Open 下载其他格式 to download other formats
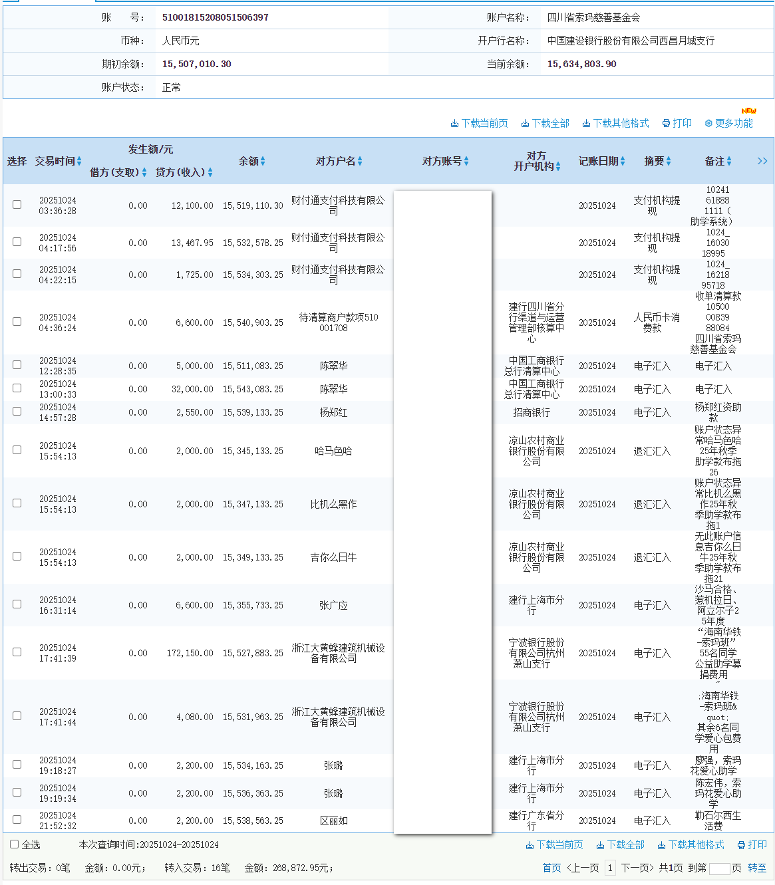This screenshot has height=885, width=775. point(585,122)
